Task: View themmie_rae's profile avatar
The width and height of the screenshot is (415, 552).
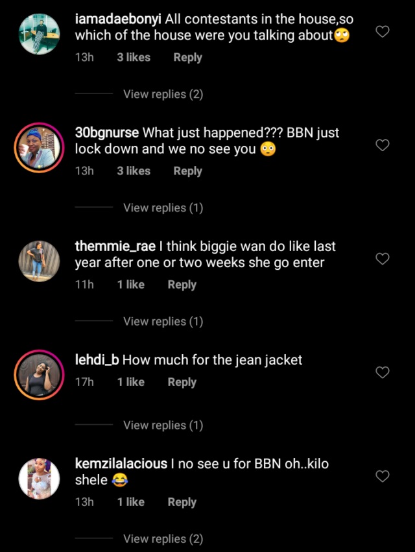Action: tap(38, 261)
